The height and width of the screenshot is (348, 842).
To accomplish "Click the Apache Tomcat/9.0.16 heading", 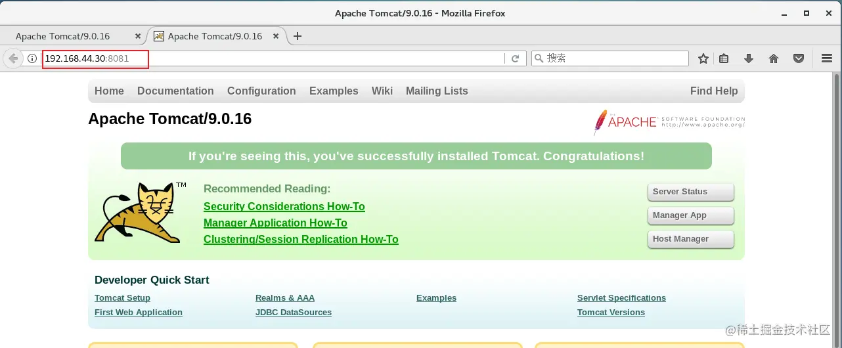I will coord(169,119).
